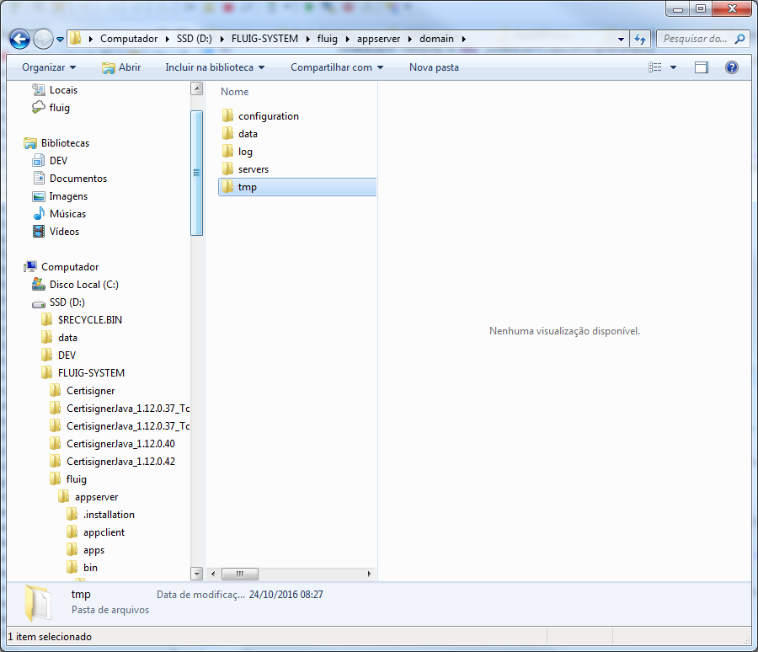Open CertisignerJava_1.12.0.42 folder
Screen dimensions: 758x652
click(x=120, y=462)
